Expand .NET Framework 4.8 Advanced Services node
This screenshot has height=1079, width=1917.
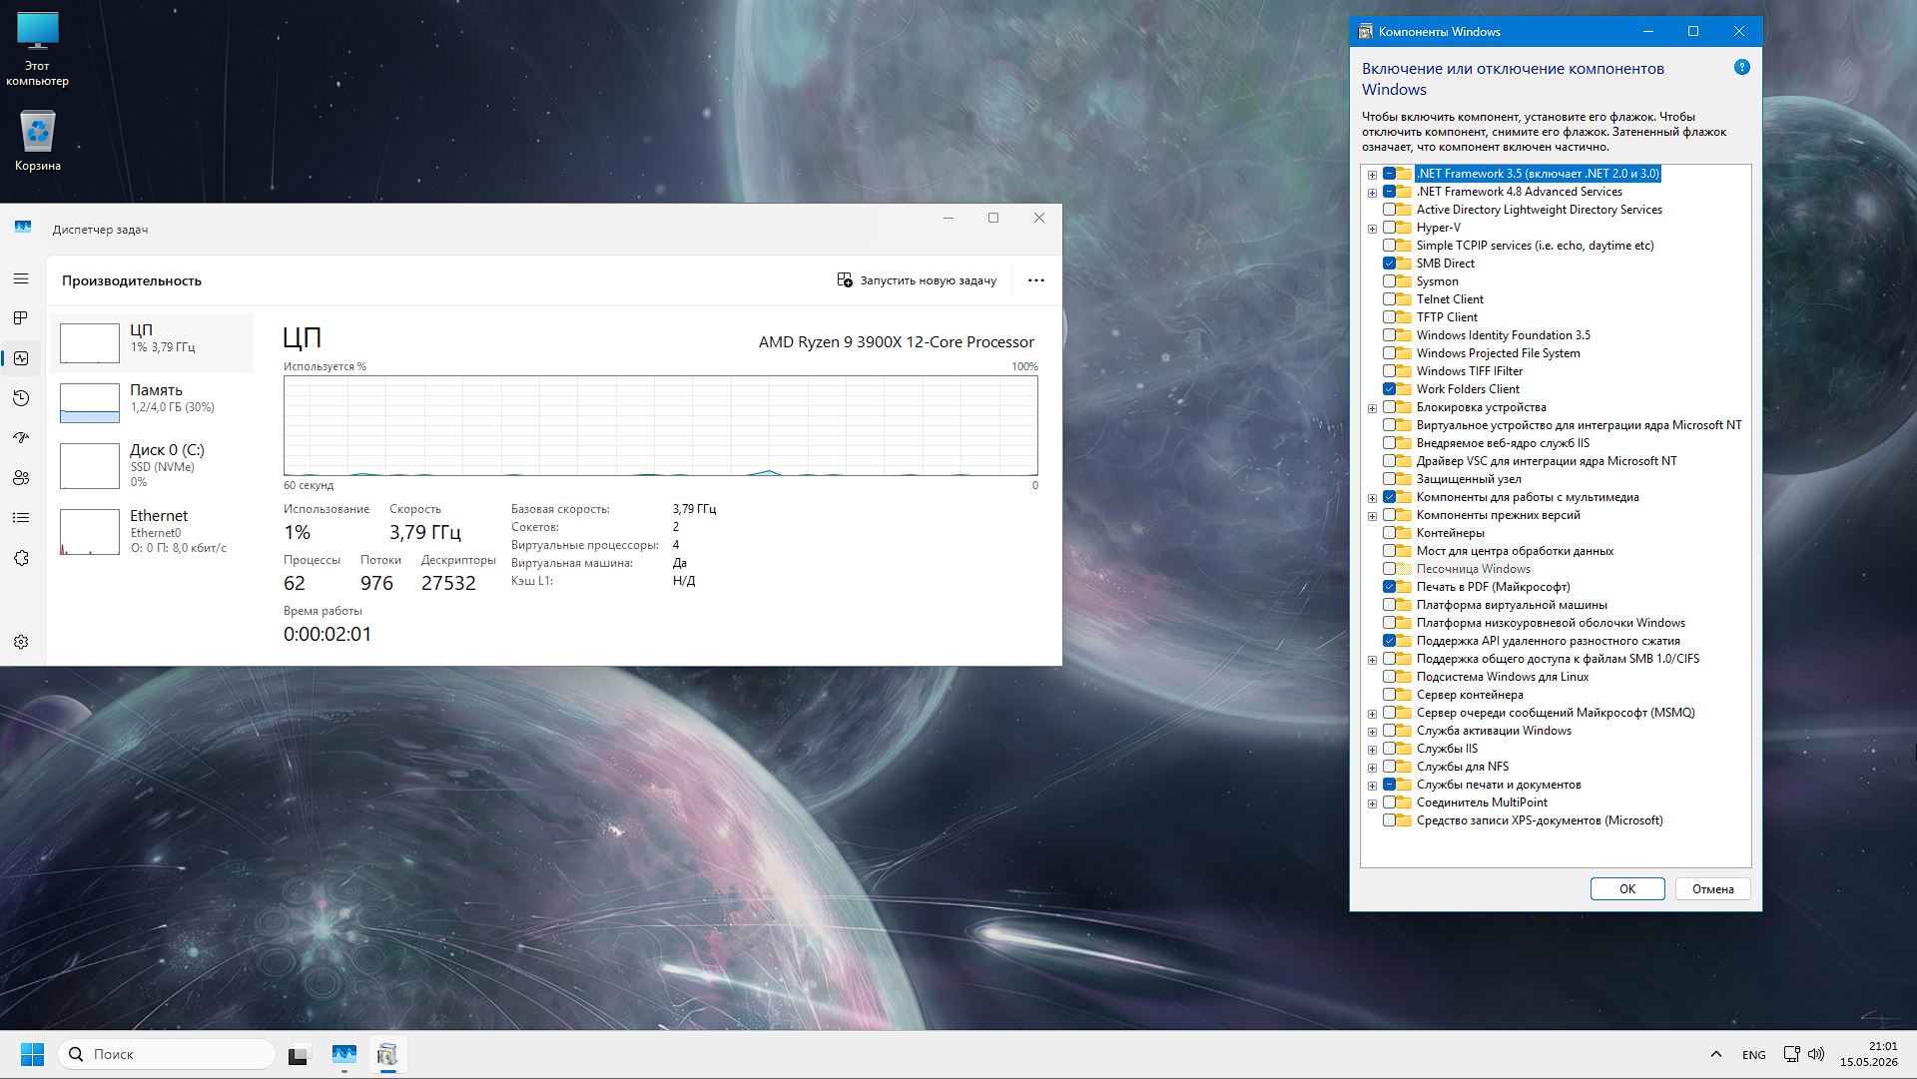click(1372, 193)
